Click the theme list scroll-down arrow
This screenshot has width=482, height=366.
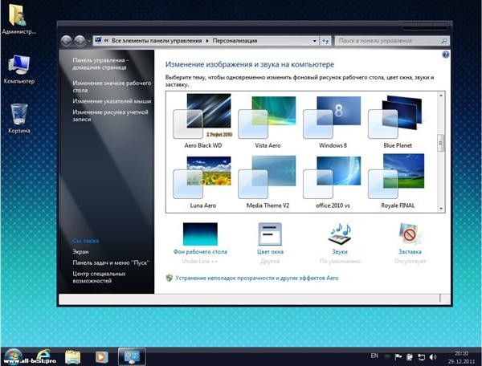pos(441,209)
